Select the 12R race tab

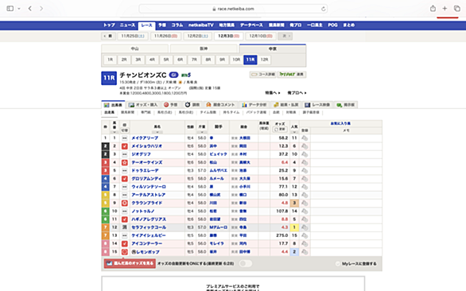tap(265, 60)
